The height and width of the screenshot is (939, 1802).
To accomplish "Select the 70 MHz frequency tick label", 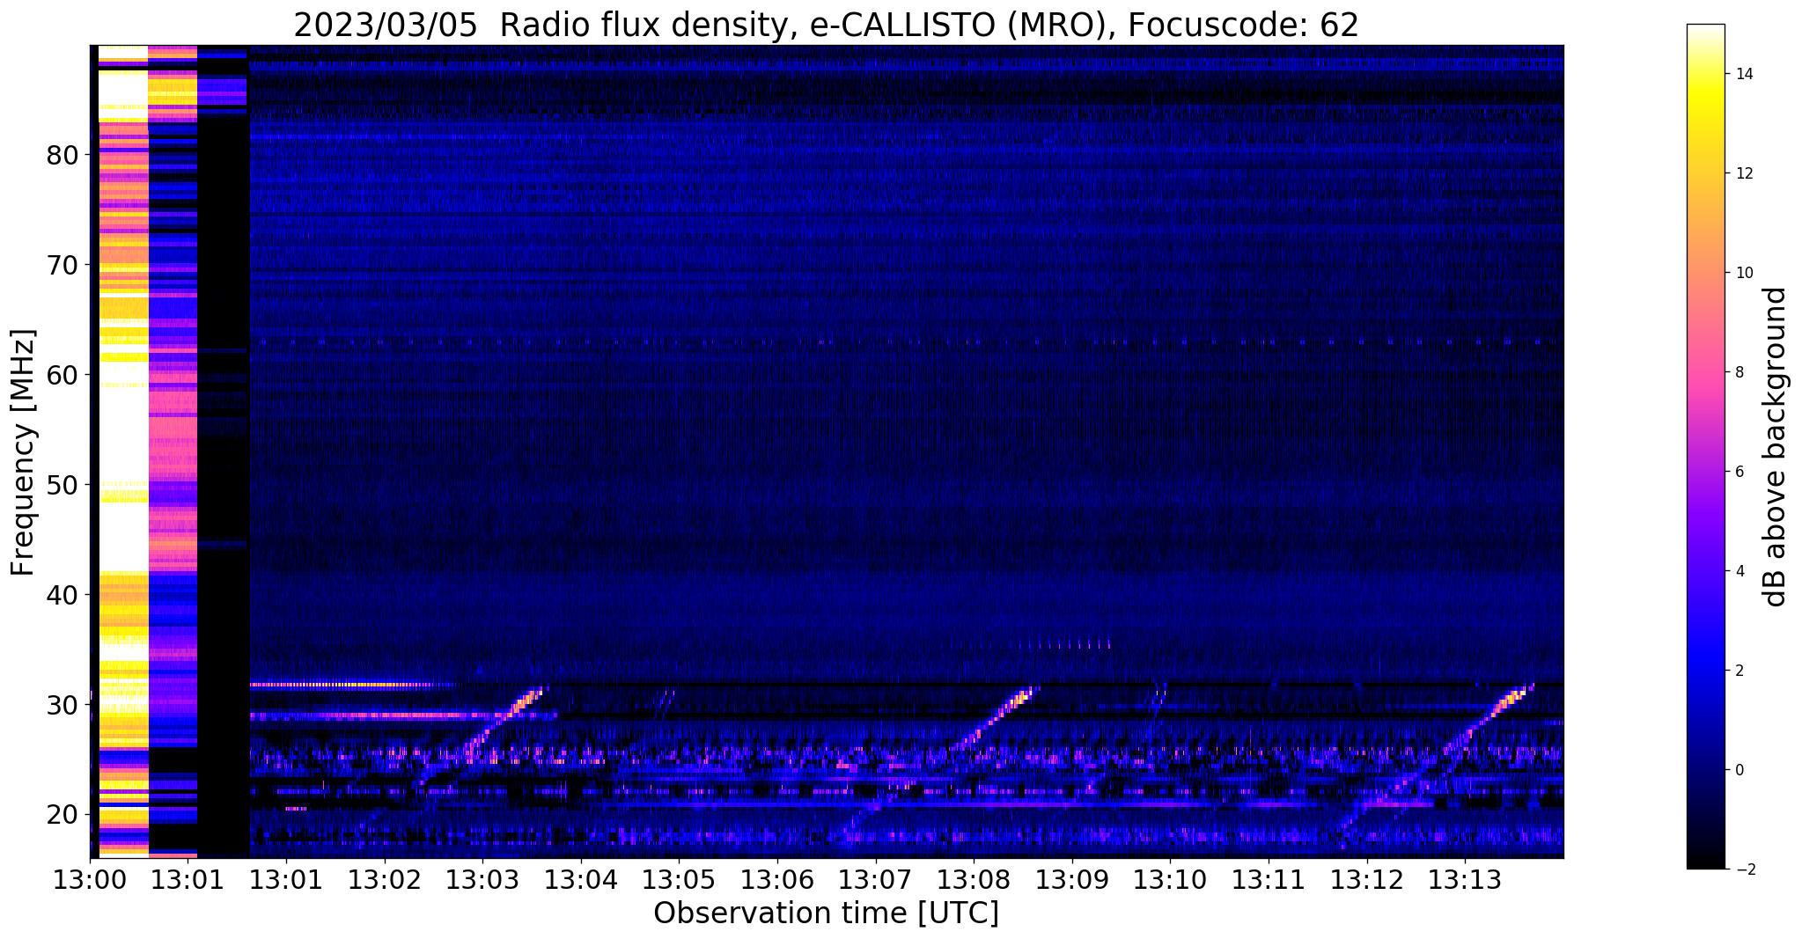I will tap(63, 265).
